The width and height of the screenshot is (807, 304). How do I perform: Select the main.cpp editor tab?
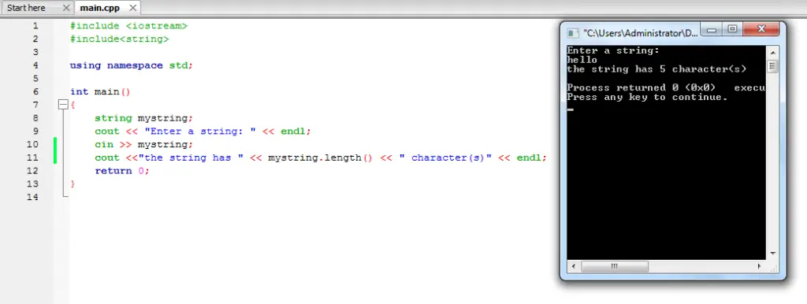(x=100, y=8)
